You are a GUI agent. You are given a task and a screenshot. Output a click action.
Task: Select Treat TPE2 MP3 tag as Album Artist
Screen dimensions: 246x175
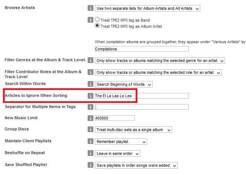97,26
